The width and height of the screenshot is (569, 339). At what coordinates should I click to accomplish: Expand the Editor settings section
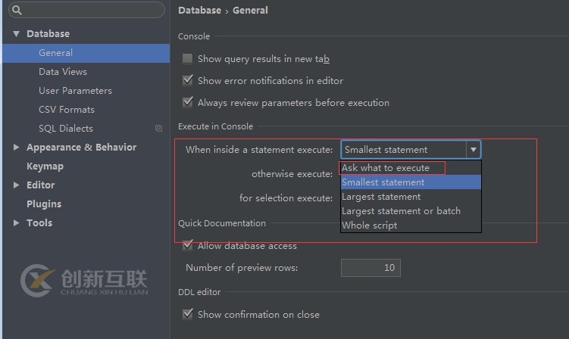click(x=17, y=185)
